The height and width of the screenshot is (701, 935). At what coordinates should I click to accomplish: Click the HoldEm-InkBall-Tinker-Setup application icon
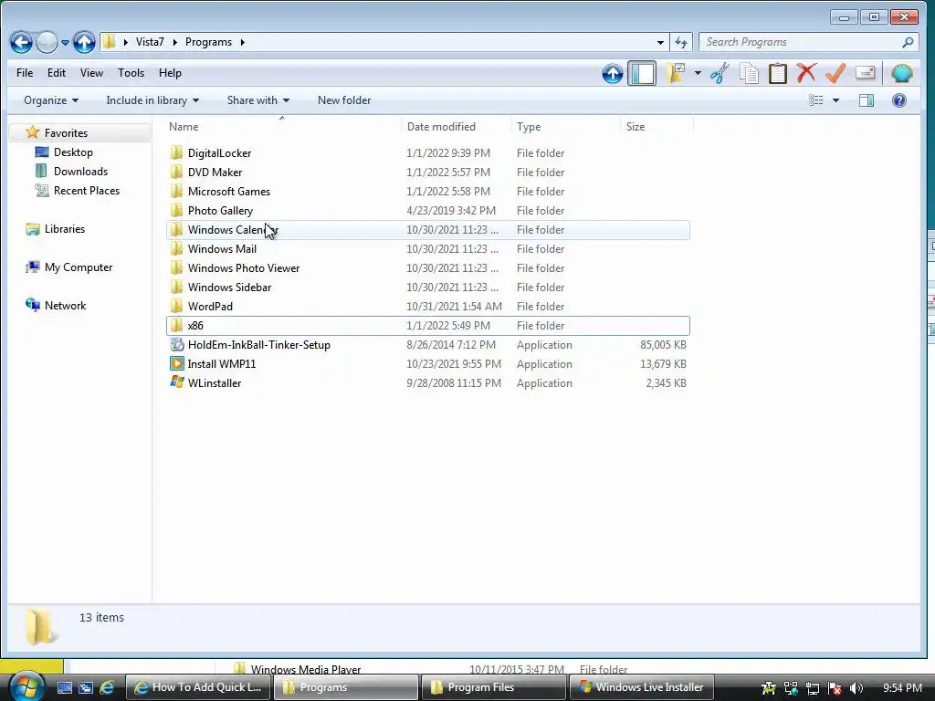pyautogui.click(x=176, y=344)
